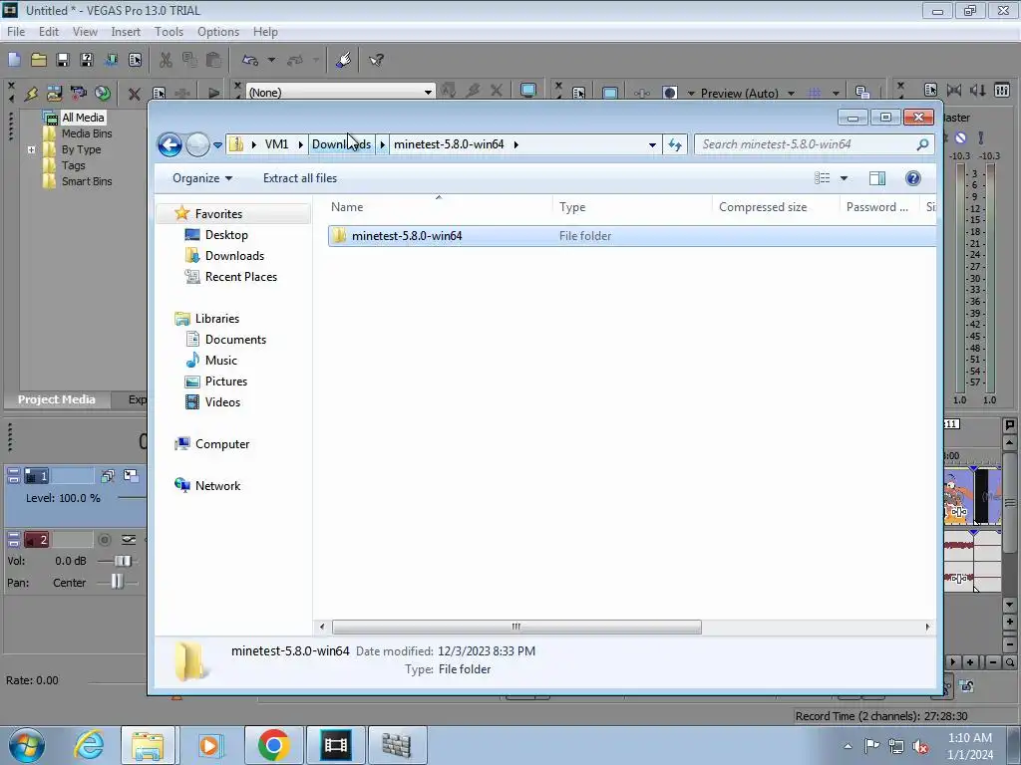Click the Import Media lightning icon
The image size is (1021, 765).
tap(31, 93)
